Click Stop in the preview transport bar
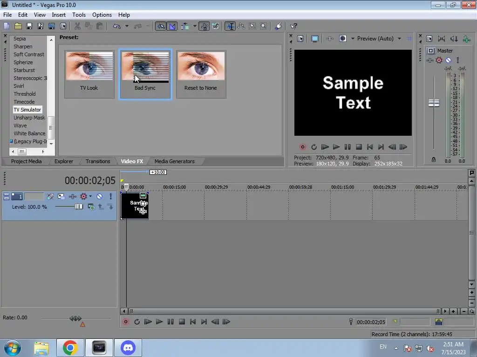 [359, 147]
